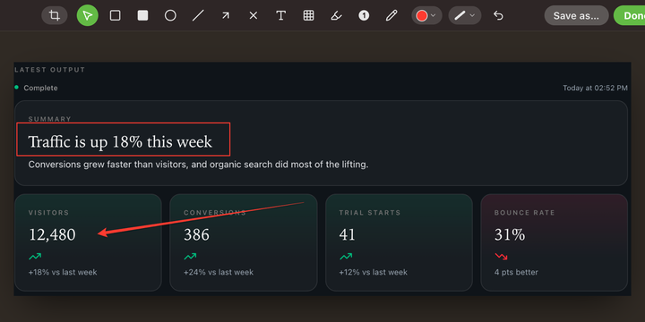The image size is (645, 322).
Task: Open the red color picker dropdown
Action: pyautogui.click(x=426, y=15)
